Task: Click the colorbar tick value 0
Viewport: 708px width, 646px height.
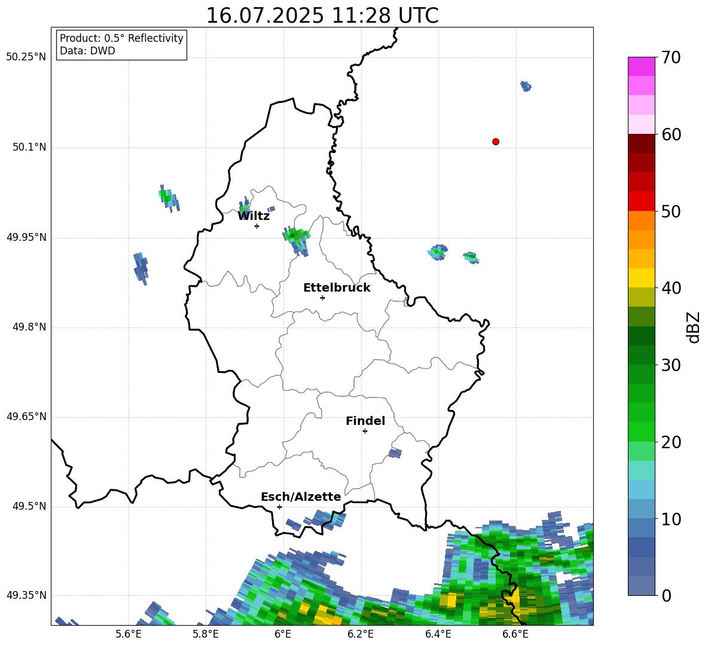Action: tap(666, 595)
